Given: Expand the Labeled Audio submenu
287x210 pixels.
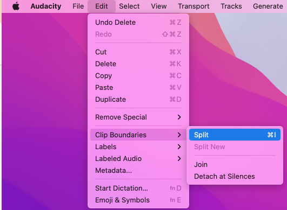Looking at the screenshot, I should point(138,159).
